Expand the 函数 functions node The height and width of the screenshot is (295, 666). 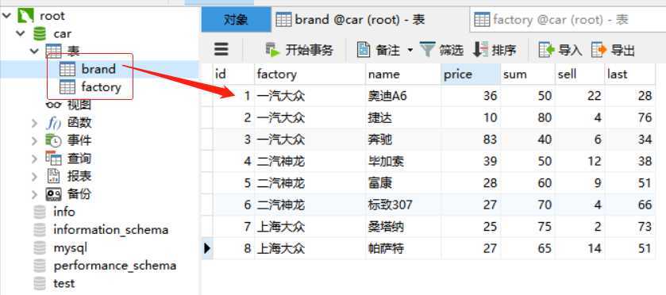pyautogui.click(x=34, y=123)
